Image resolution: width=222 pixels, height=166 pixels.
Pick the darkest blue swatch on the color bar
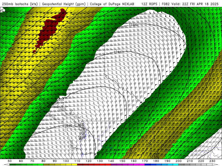tap(148, 165)
